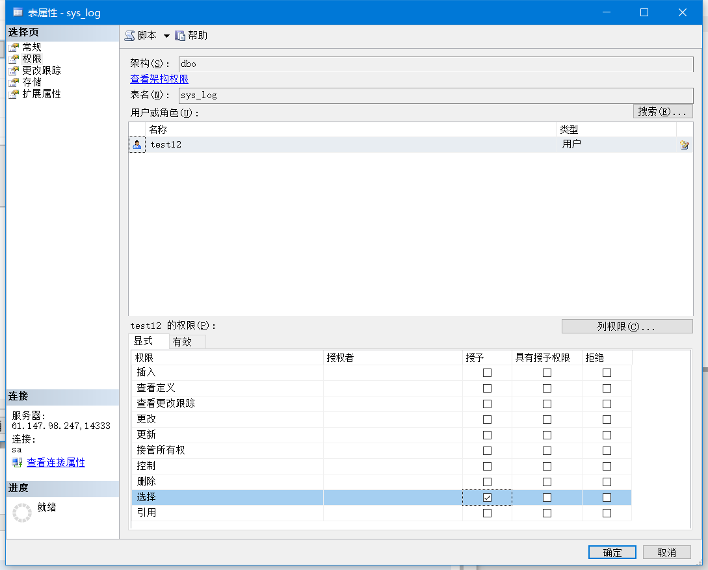Click the table properties window title icon
The width and height of the screenshot is (708, 570).
pos(18,12)
